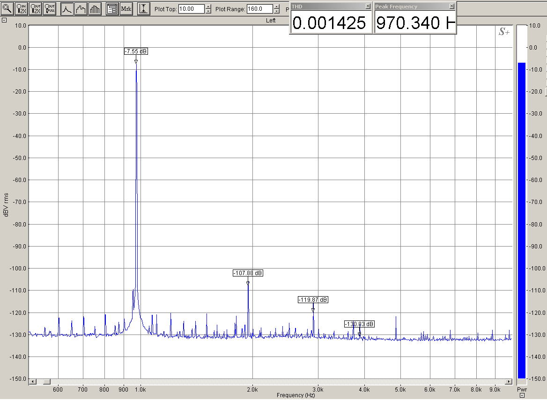Click the Peak Frequency value 970.340
This screenshot has width=547, height=400.
coord(408,23)
